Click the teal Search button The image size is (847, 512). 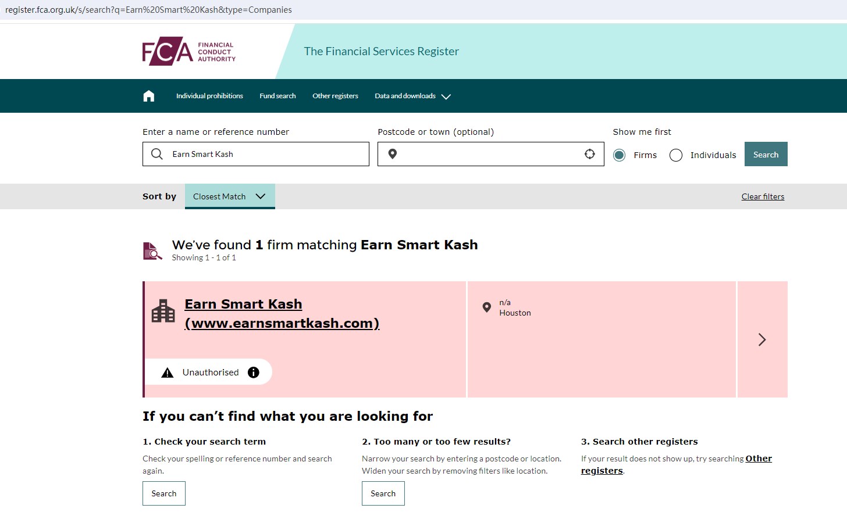coord(766,154)
